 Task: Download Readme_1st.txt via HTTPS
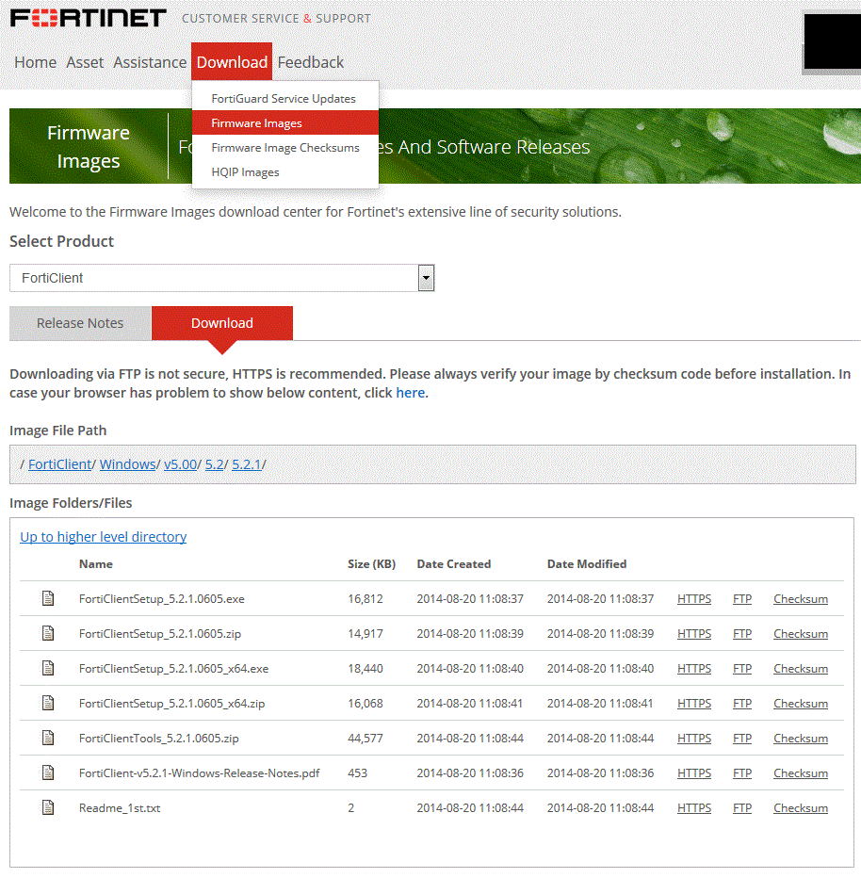click(694, 807)
